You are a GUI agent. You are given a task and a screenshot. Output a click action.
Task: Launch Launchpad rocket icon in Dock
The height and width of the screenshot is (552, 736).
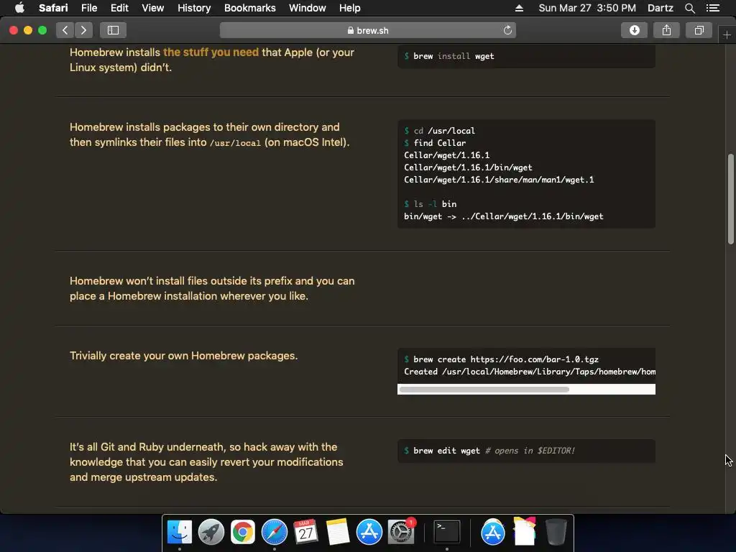coord(211,532)
